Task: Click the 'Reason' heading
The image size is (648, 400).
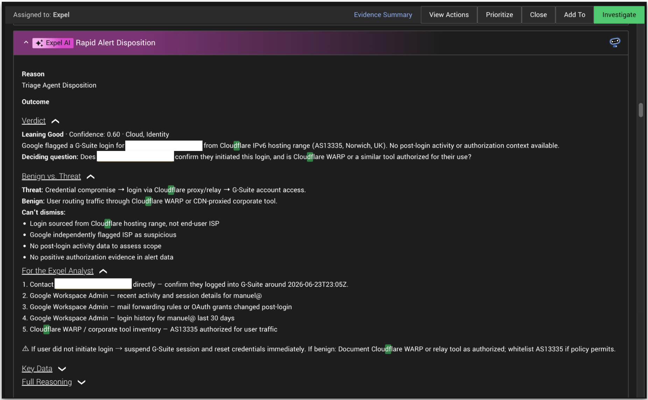Action: point(33,74)
